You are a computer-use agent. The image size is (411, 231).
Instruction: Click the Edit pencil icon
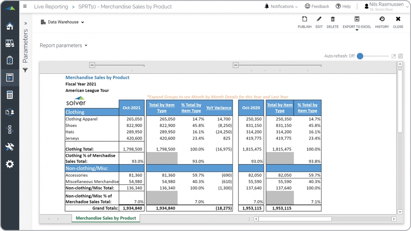click(319, 22)
